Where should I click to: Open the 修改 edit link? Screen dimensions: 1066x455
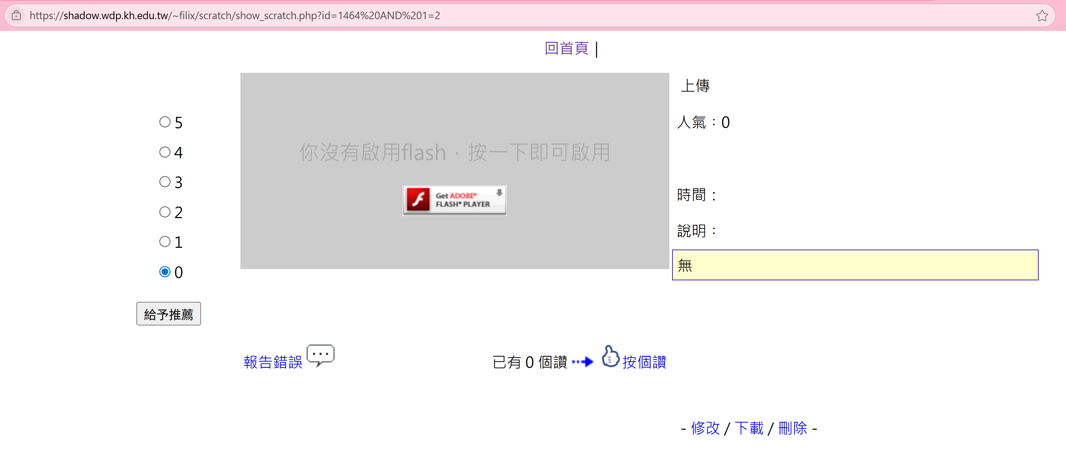coord(705,429)
